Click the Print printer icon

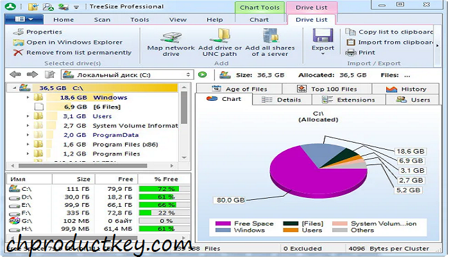[x=350, y=53]
